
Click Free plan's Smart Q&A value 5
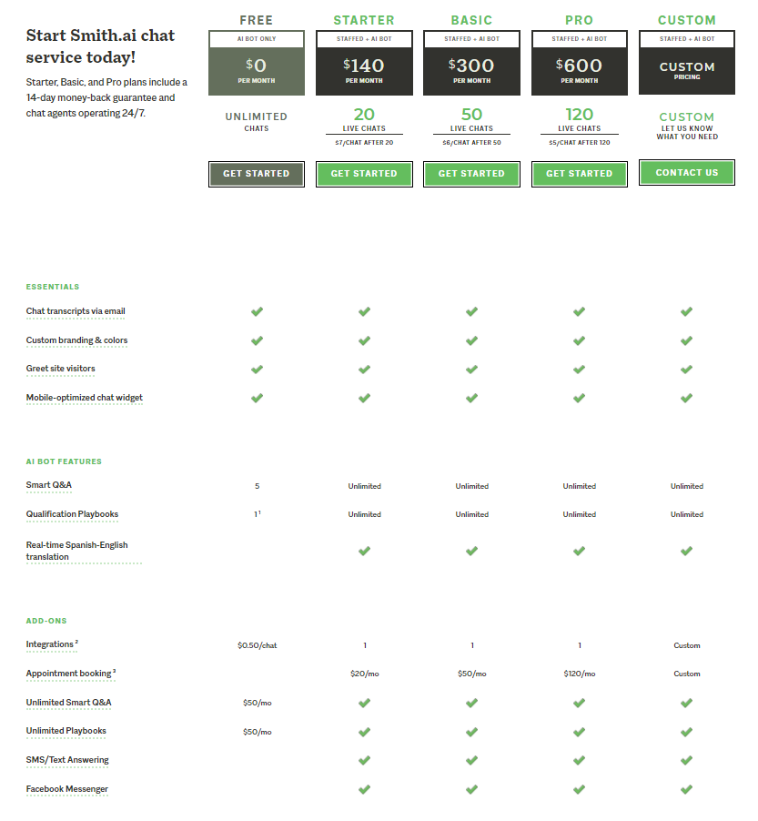[x=257, y=486]
